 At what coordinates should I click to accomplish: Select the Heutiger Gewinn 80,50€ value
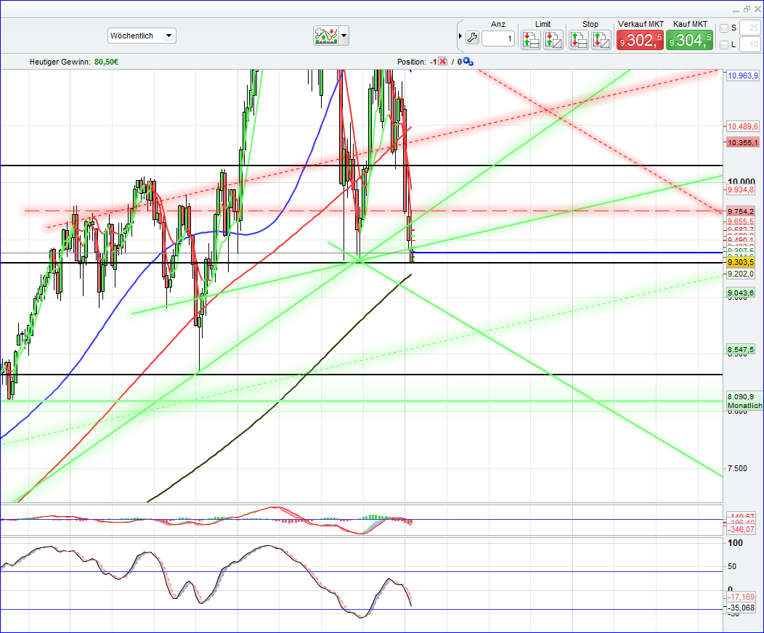pyautogui.click(x=106, y=62)
